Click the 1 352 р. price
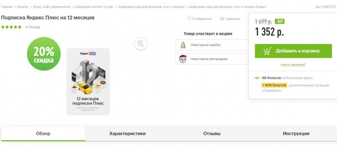 click(x=269, y=32)
